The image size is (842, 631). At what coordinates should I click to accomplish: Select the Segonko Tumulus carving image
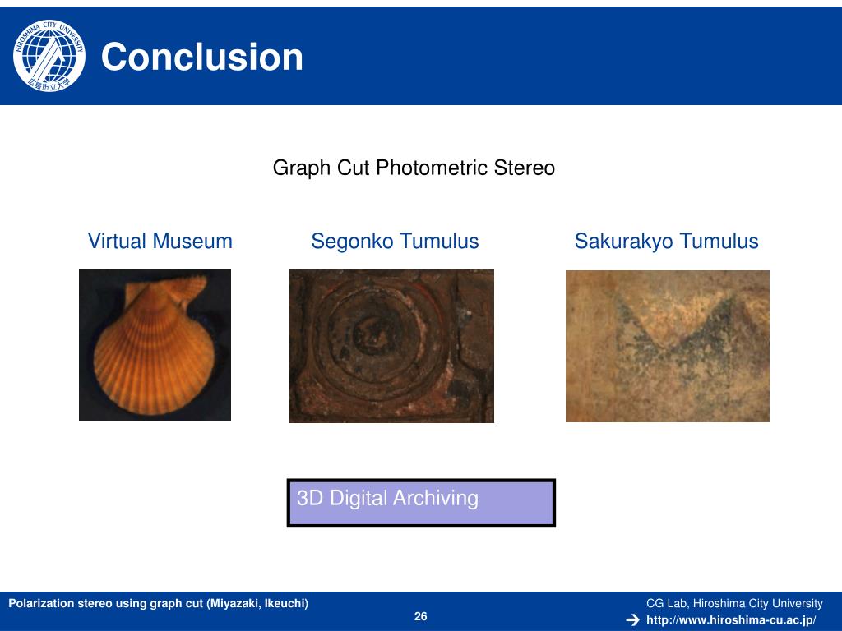click(391, 346)
